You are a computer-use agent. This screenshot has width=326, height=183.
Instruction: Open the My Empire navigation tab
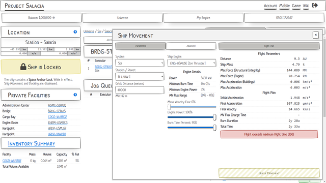[x=203, y=18]
